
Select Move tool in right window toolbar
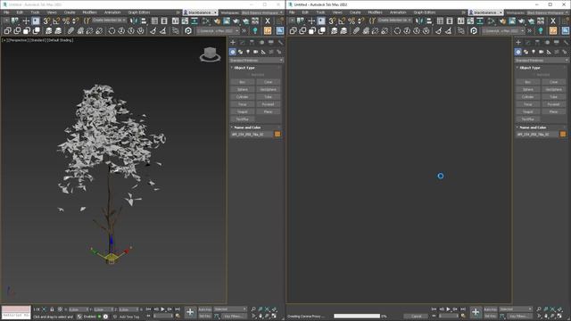click(x=311, y=21)
